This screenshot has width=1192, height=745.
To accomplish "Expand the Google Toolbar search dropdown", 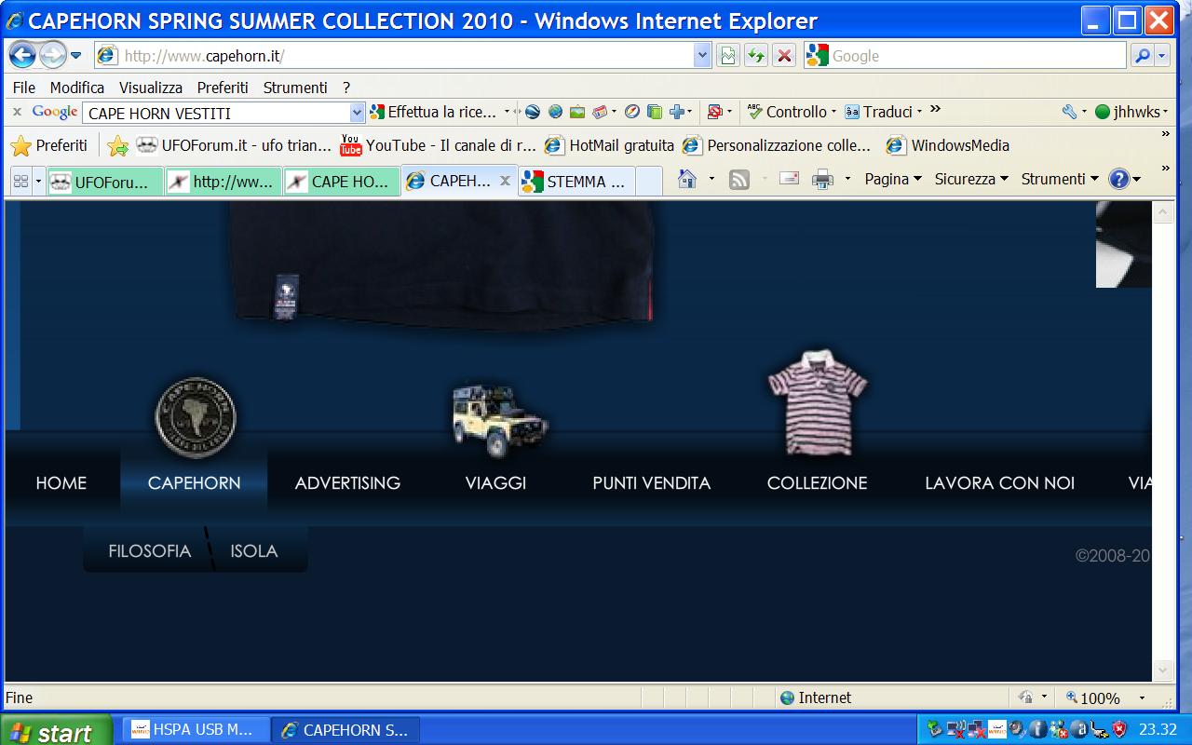I will [357, 113].
